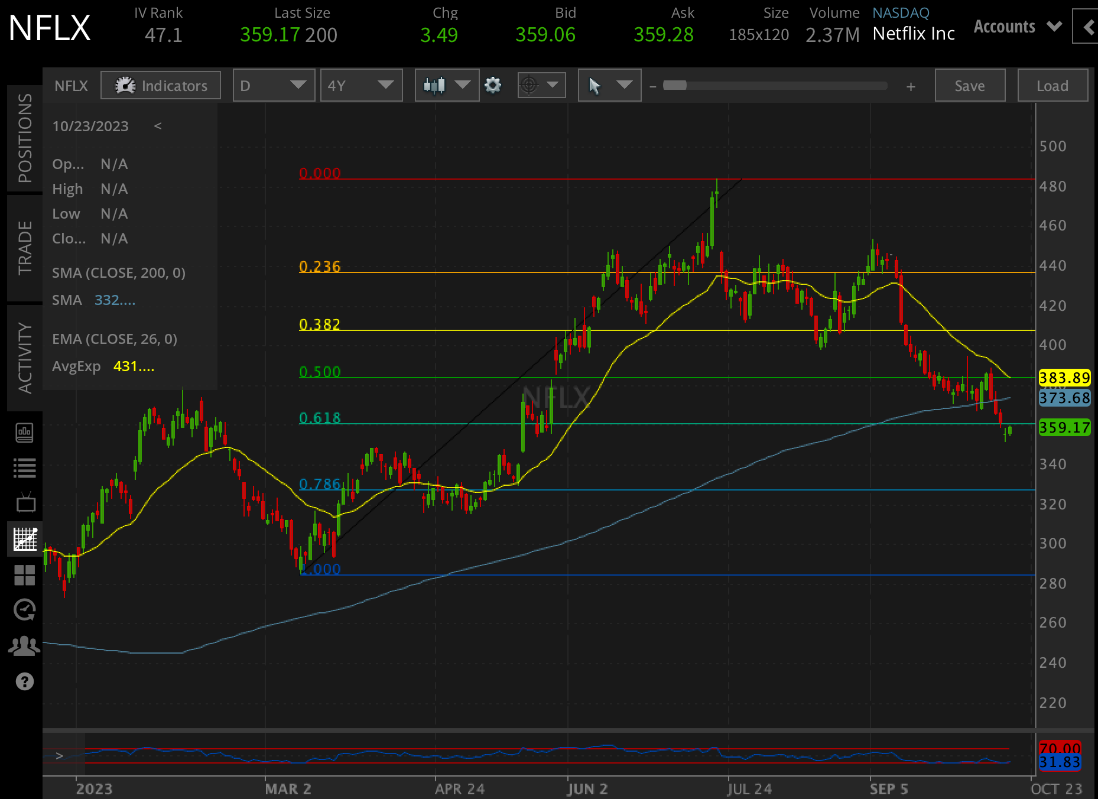Open the cursor pointer tool dropdown
1098x799 pixels.
click(609, 86)
